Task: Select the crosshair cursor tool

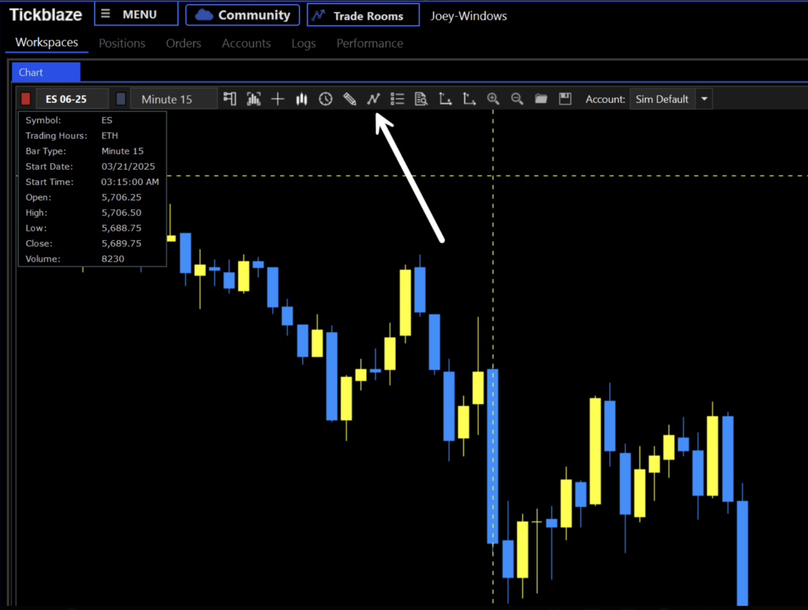Action: [x=277, y=98]
